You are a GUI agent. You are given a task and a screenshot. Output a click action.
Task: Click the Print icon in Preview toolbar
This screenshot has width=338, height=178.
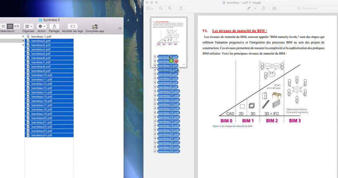click(x=274, y=8)
